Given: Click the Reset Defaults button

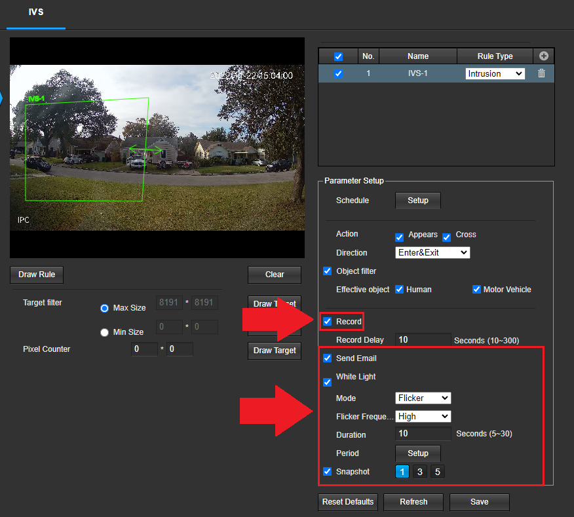Looking at the screenshot, I should click(x=348, y=502).
